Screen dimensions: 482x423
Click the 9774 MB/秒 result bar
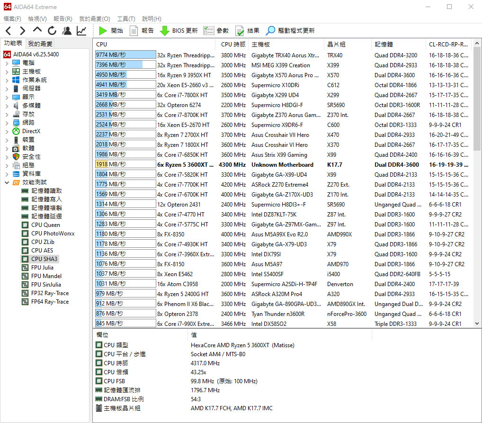point(125,55)
